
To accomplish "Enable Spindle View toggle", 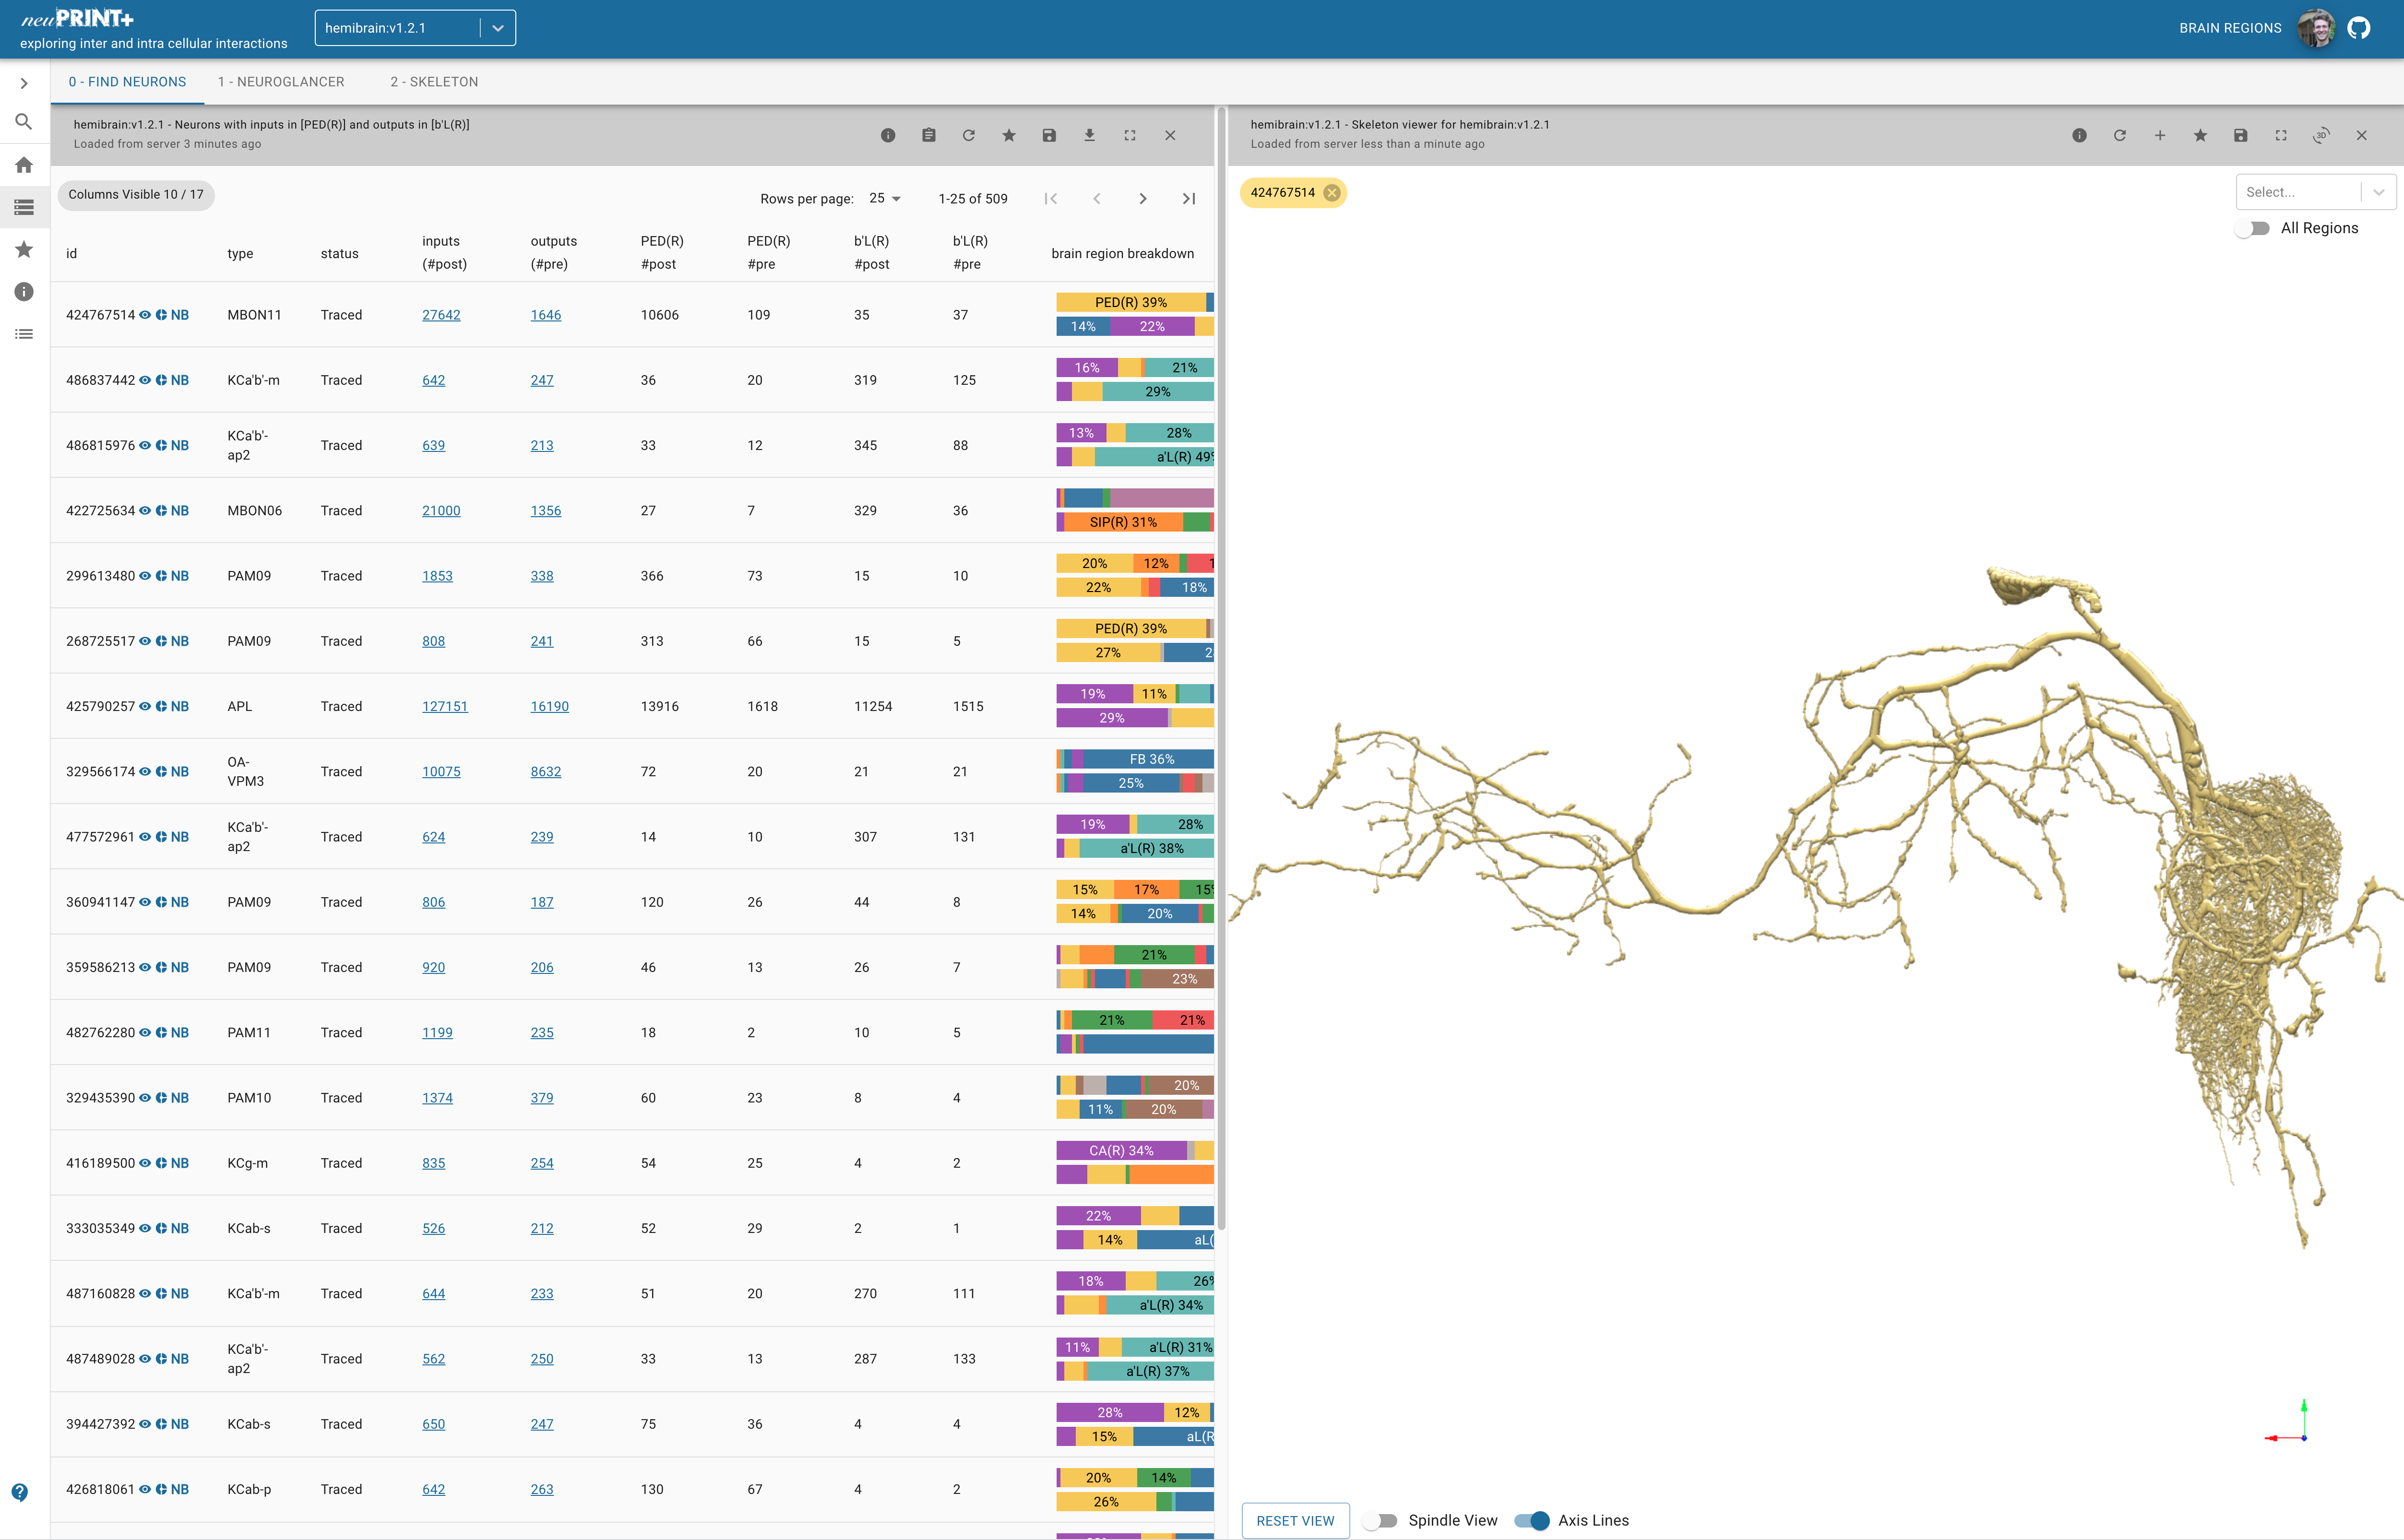I will point(1380,1520).
